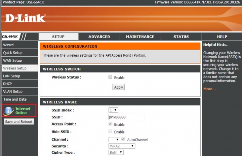The height and width of the screenshot is (156, 242).
Task: Switch to the STATUS tab
Action: [181, 37]
